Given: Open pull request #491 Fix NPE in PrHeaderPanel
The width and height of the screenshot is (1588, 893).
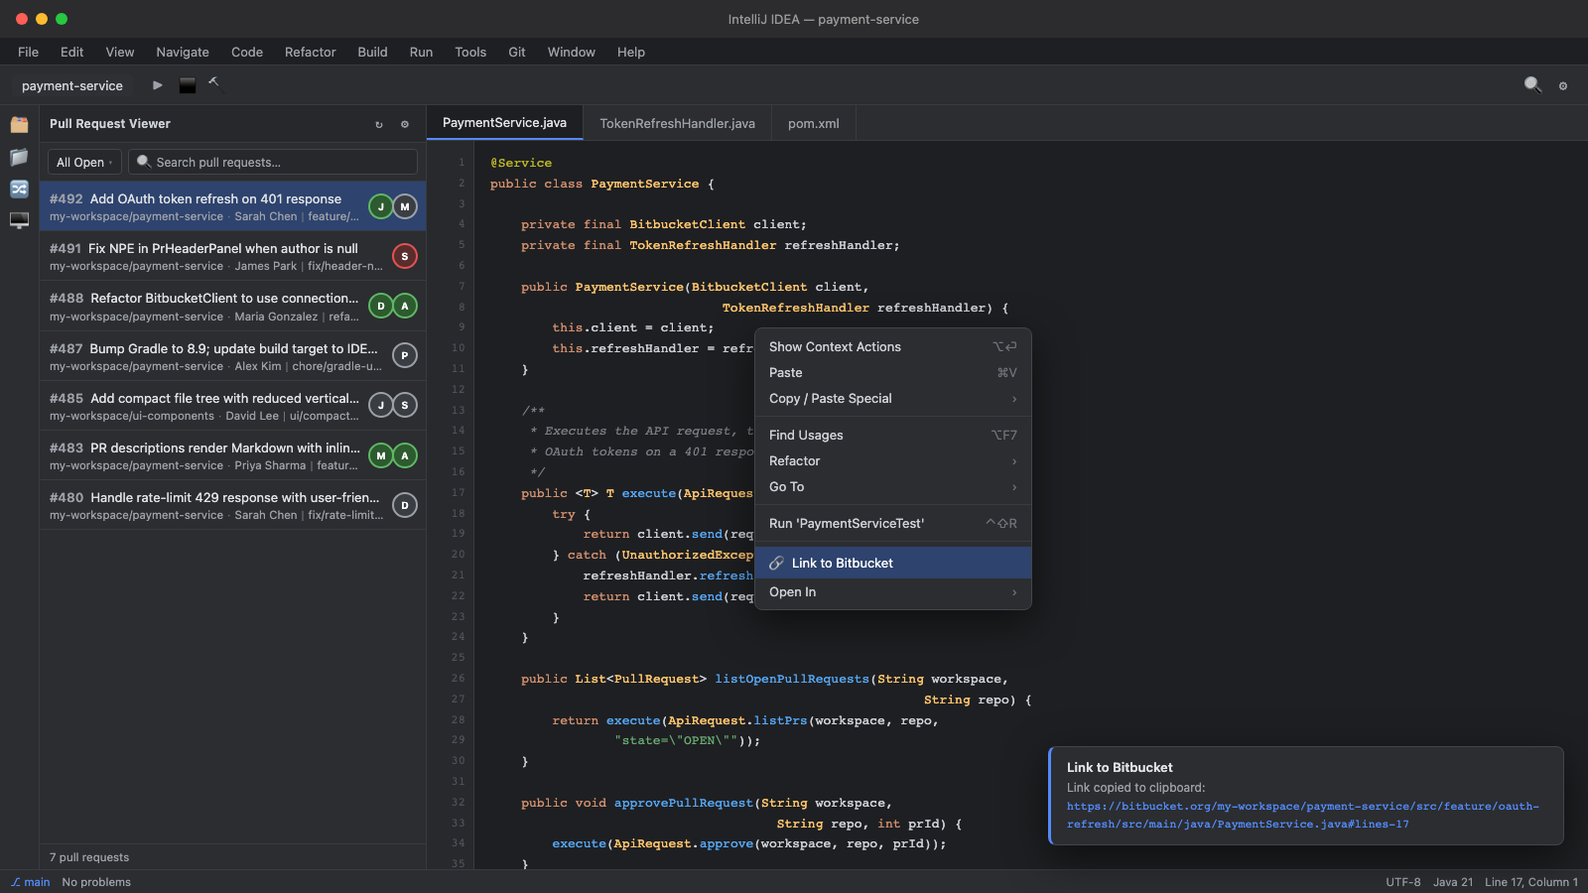Looking at the screenshot, I should (232, 256).
